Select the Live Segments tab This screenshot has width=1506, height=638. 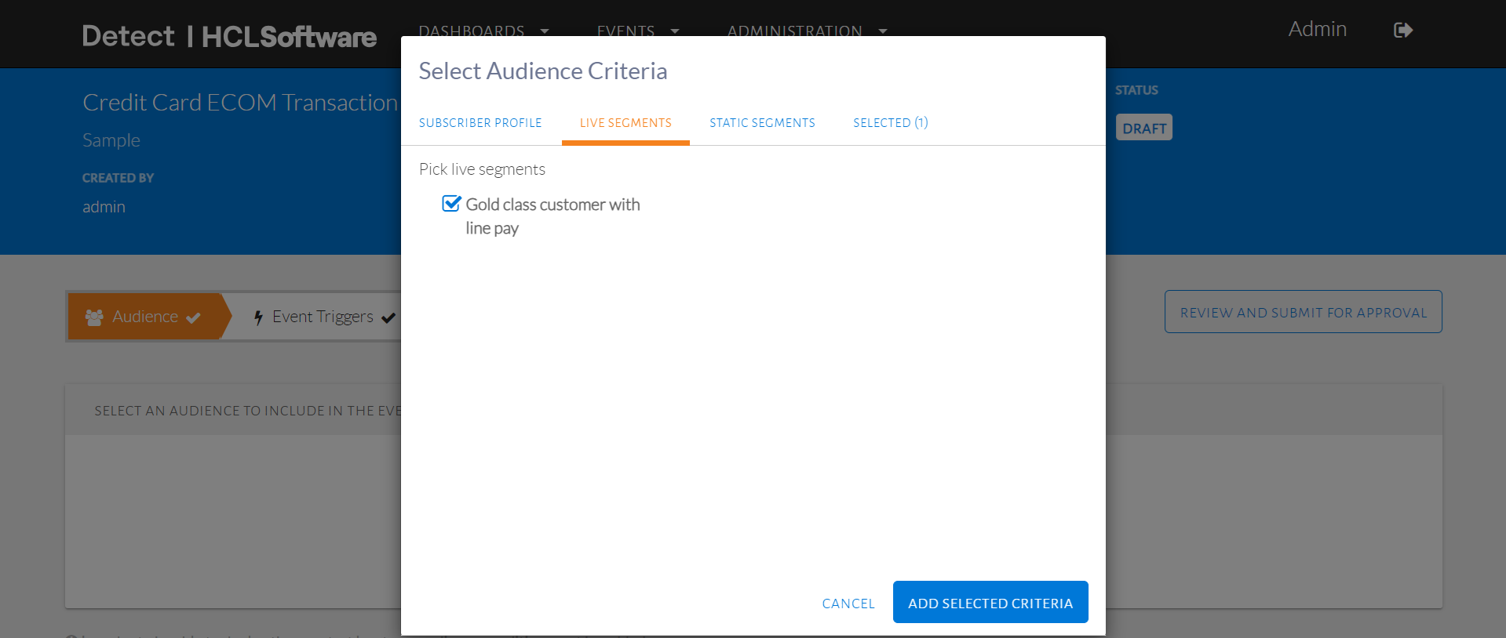[625, 123]
